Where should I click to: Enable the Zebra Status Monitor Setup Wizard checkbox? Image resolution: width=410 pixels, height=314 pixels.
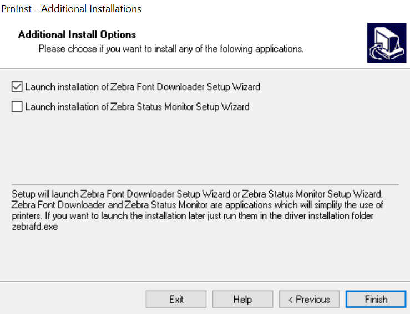tap(17, 107)
